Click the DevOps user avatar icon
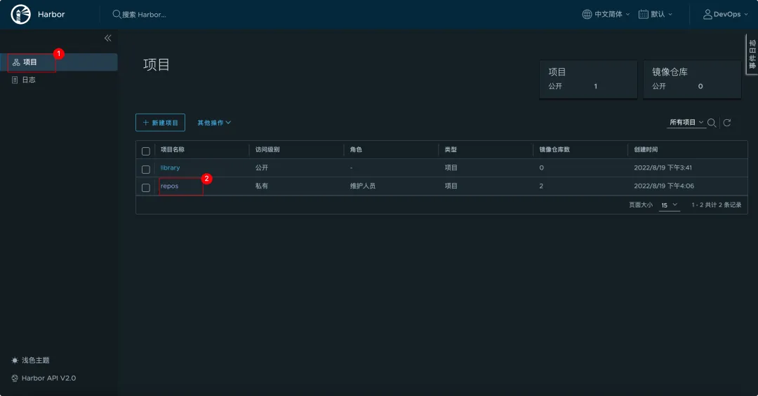Image resolution: width=758 pixels, height=396 pixels. (x=707, y=15)
